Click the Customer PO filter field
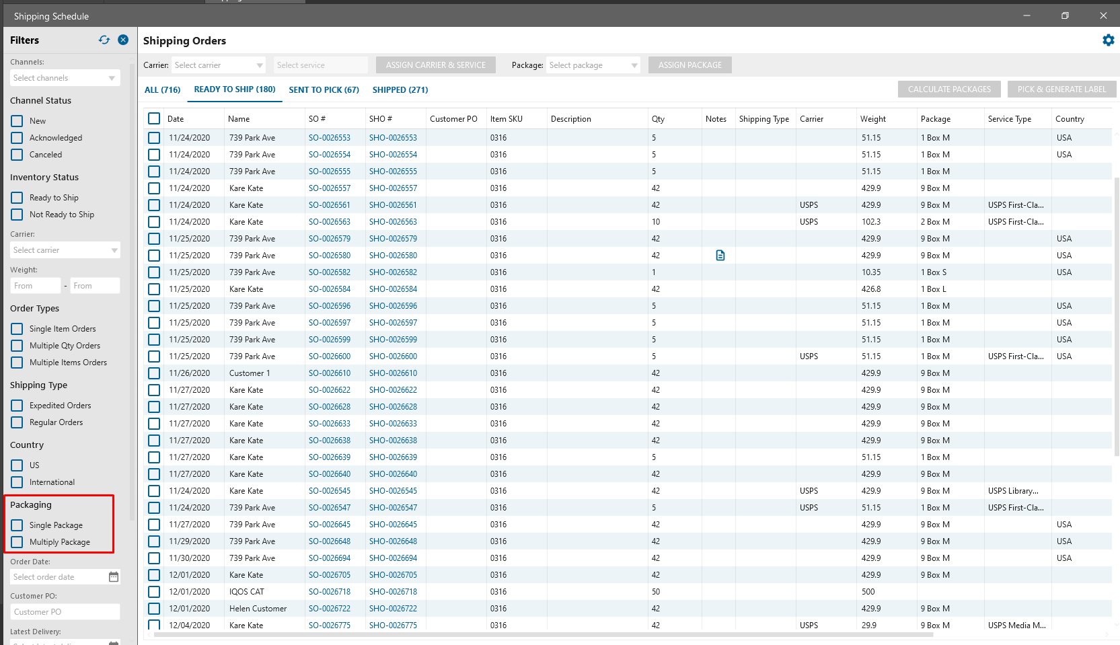1120x645 pixels. (x=65, y=612)
